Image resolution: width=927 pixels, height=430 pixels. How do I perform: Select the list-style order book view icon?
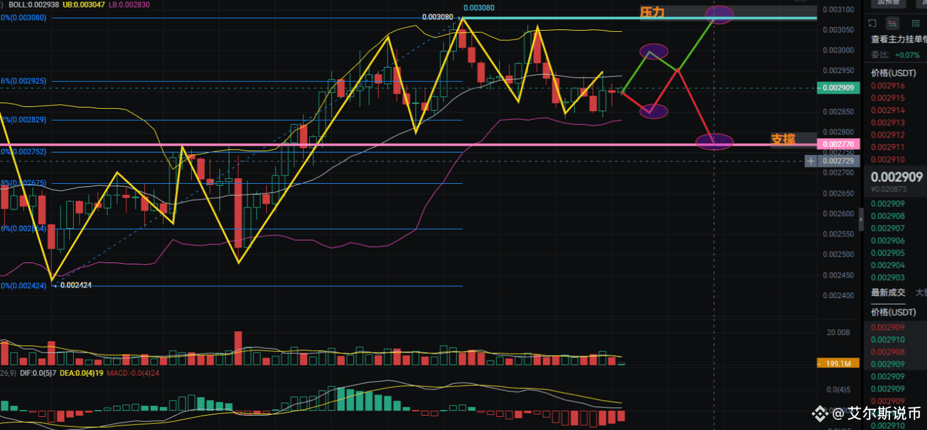(x=916, y=23)
